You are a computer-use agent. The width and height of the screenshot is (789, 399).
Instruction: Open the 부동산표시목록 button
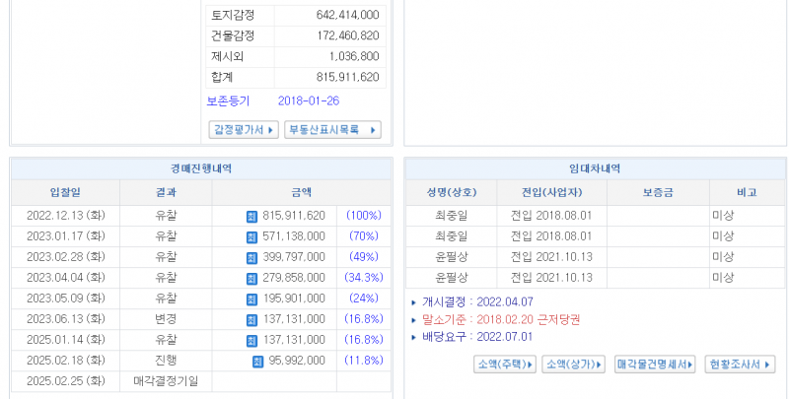click(331, 130)
